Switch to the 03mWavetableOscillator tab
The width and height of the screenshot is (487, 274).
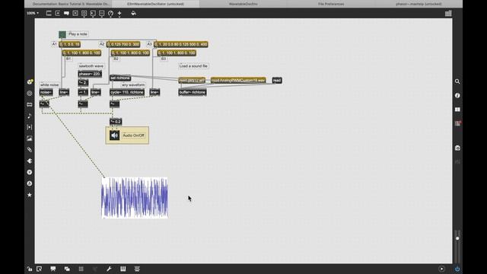click(x=155, y=4)
